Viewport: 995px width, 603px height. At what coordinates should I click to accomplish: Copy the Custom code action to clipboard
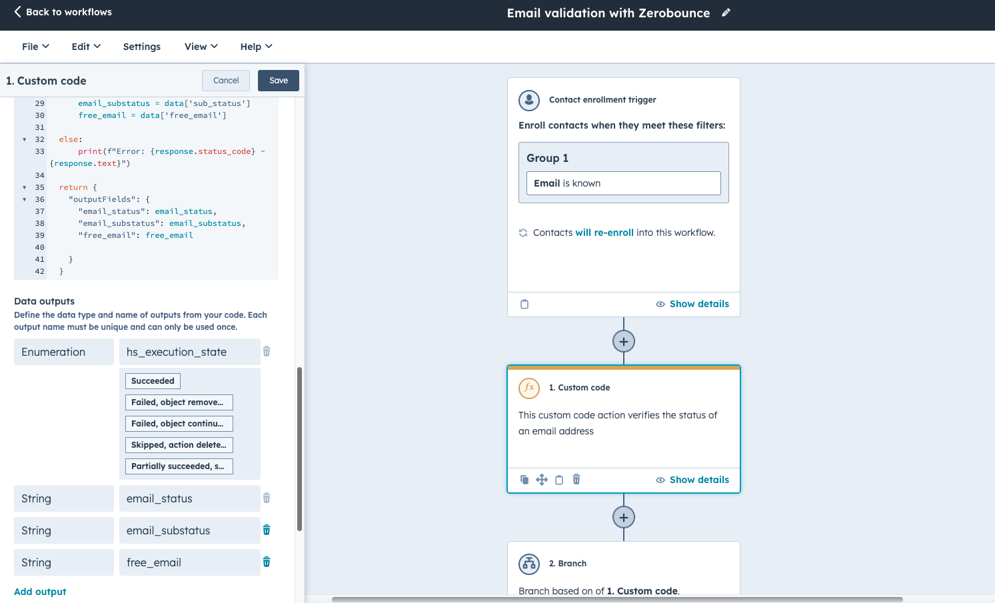point(559,480)
